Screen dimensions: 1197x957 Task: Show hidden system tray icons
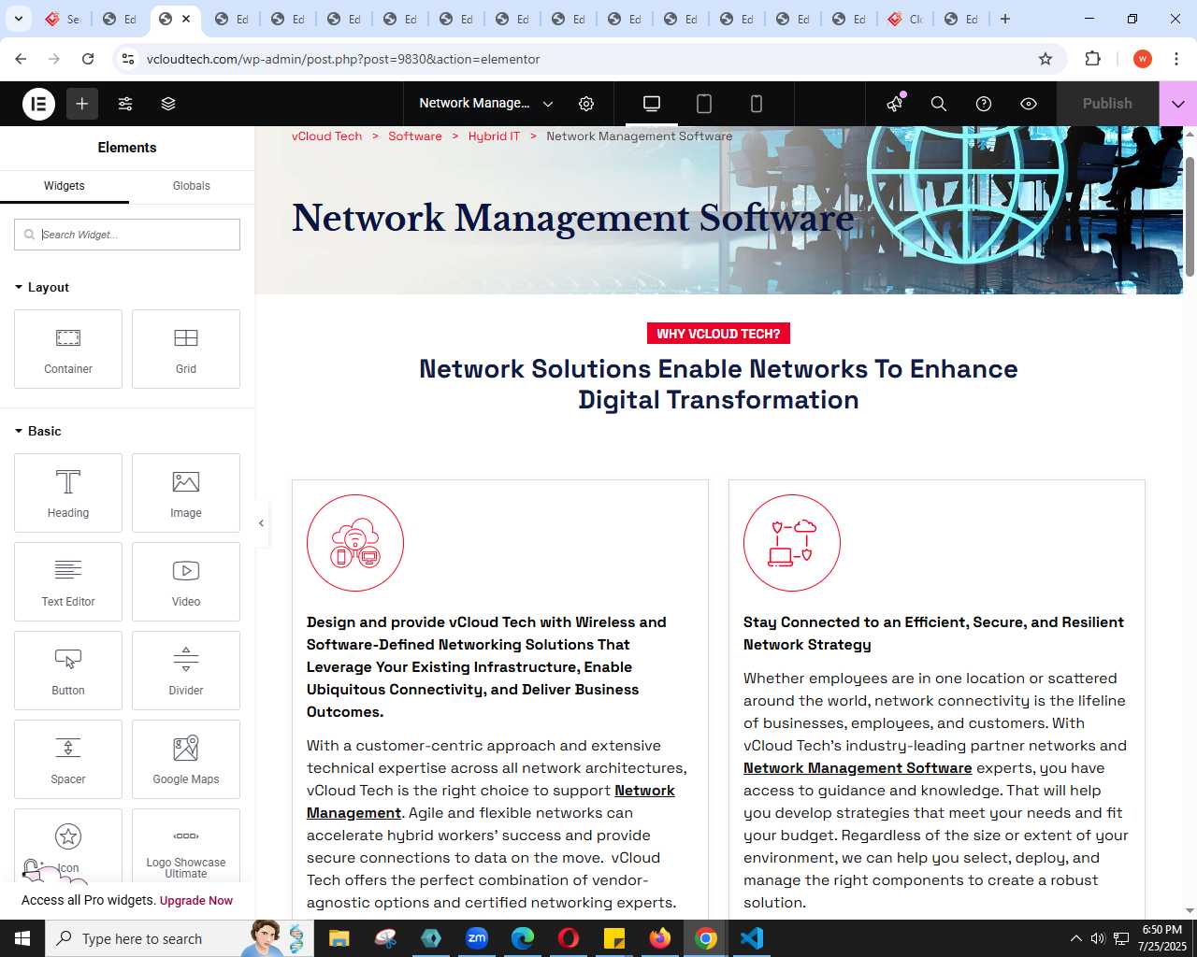[x=1075, y=938]
